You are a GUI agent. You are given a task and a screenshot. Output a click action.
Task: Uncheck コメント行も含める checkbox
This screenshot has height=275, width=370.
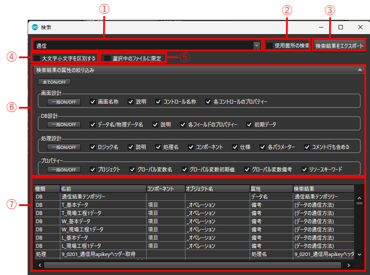click(x=307, y=147)
